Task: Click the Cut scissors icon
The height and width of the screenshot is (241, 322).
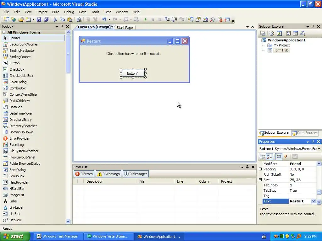Action: click(x=55, y=19)
